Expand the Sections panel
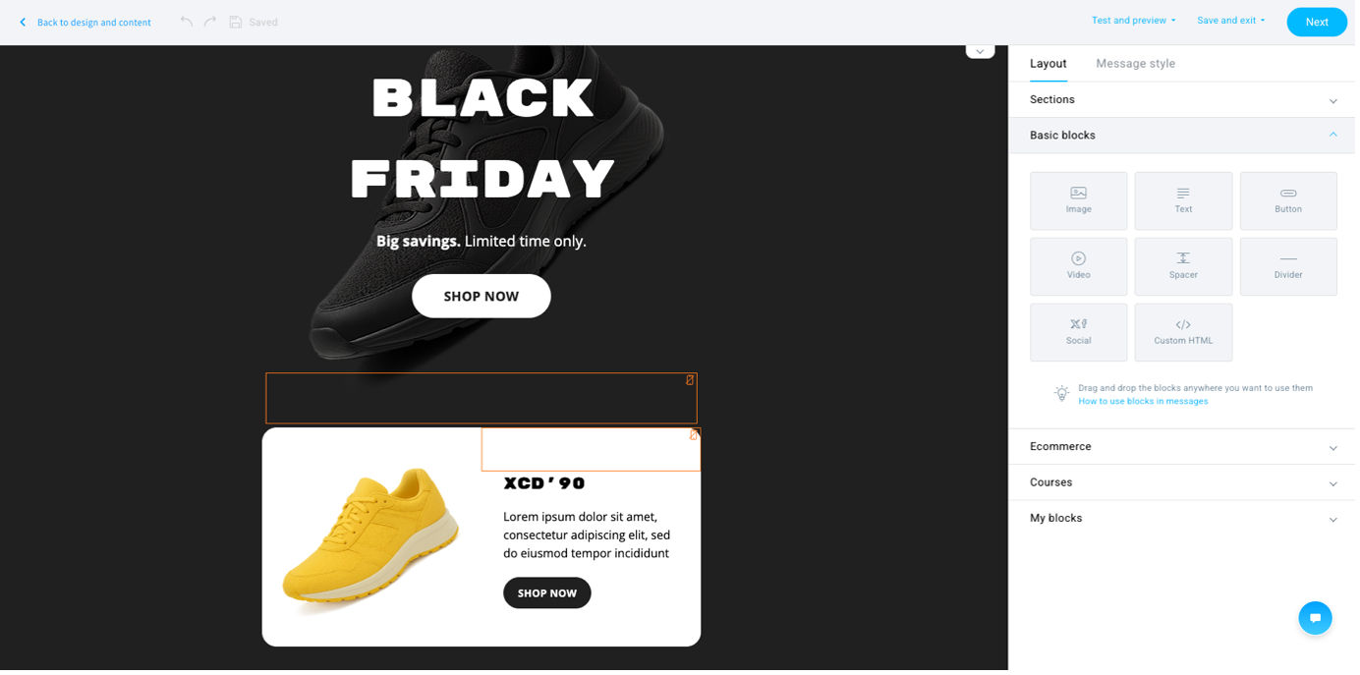The image size is (1360, 675). coord(1179,99)
